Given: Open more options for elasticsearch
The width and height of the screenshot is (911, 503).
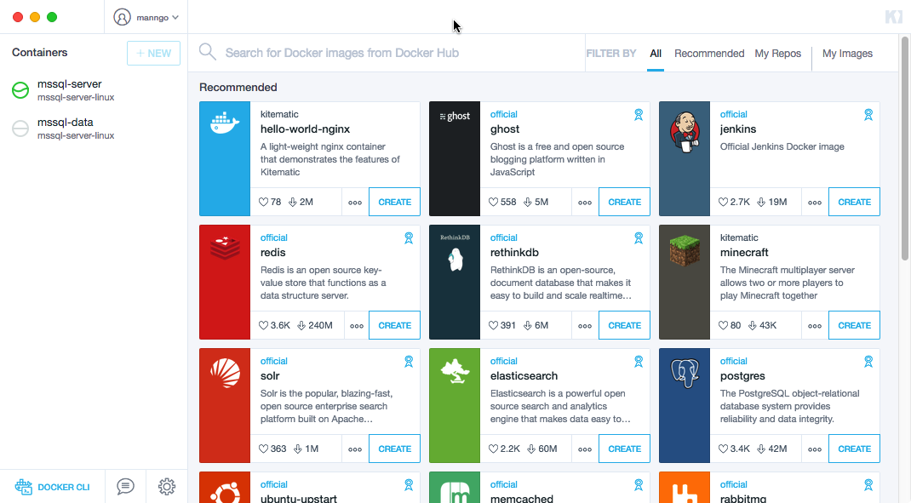Looking at the screenshot, I should 585,449.
